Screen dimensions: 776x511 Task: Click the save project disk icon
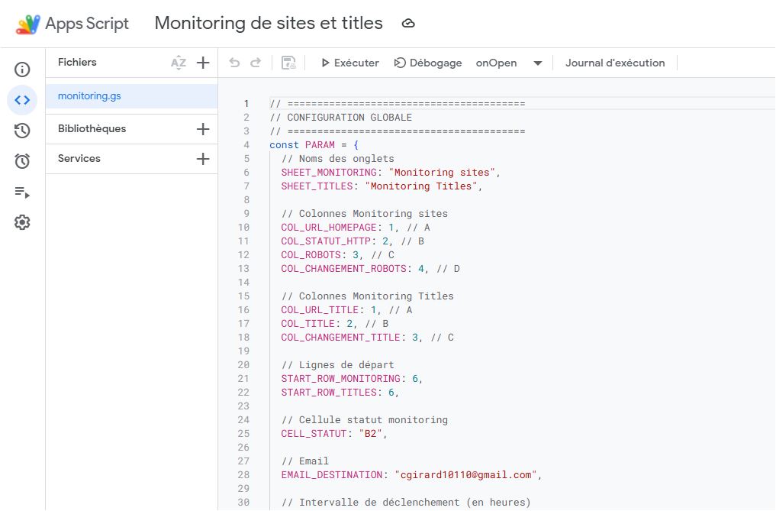[288, 63]
